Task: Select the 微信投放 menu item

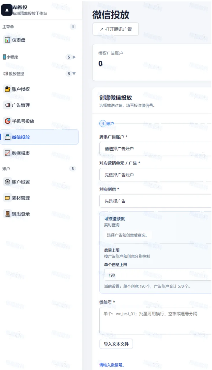Action: (39, 137)
